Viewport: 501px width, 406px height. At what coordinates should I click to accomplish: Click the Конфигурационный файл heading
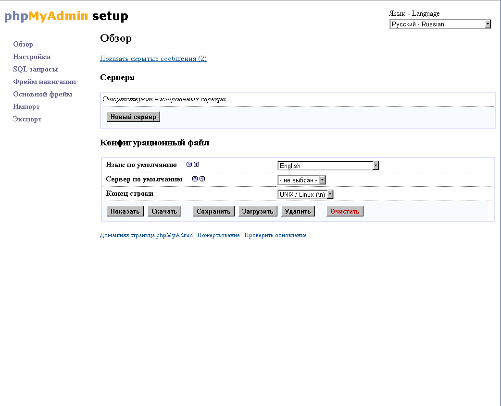pyautogui.click(x=155, y=143)
